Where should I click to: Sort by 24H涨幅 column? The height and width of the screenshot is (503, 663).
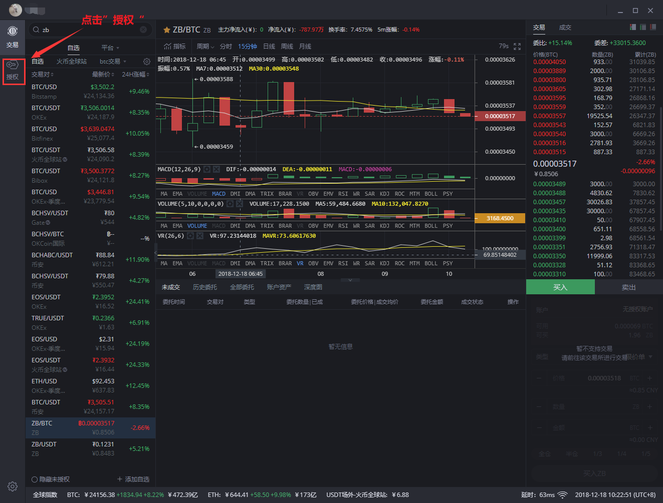click(x=135, y=74)
